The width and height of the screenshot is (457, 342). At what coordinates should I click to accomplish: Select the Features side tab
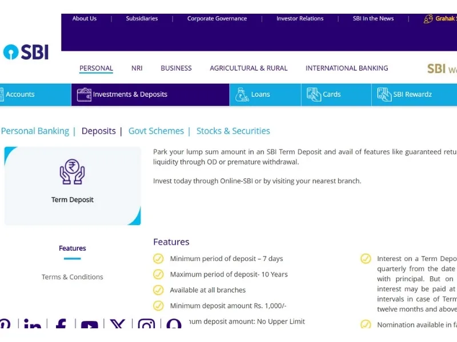73,248
